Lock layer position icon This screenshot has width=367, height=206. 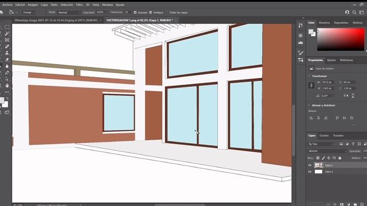[329, 158]
